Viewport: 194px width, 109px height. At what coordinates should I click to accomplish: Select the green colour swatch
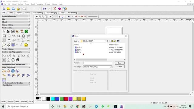(62, 99)
